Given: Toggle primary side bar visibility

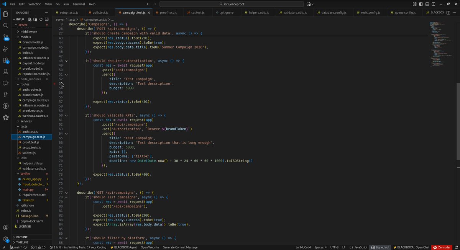Looking at the screenshot, I should (x=422, y=4).
